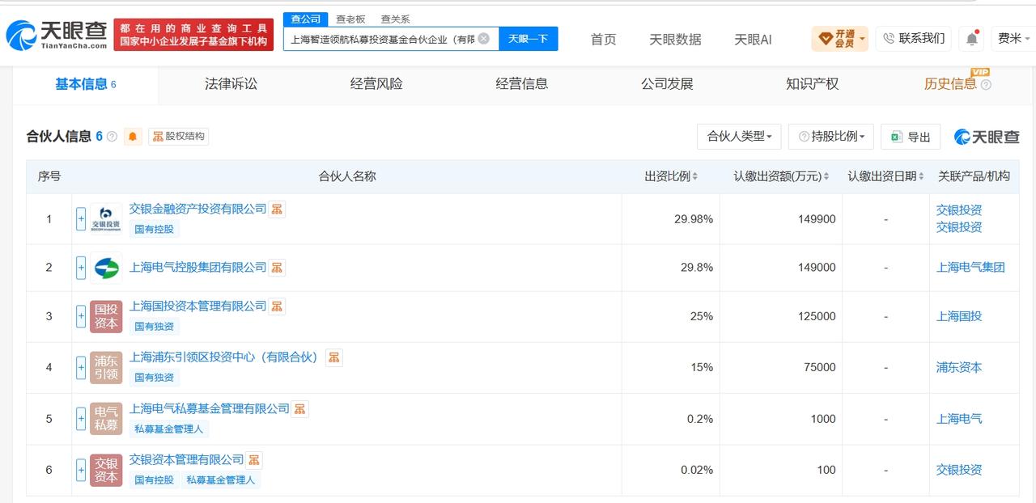The height and width of the screenshot is (503, 1036).
Task: Clear the search box with the X icon
Action: click(x=483, y=38)
